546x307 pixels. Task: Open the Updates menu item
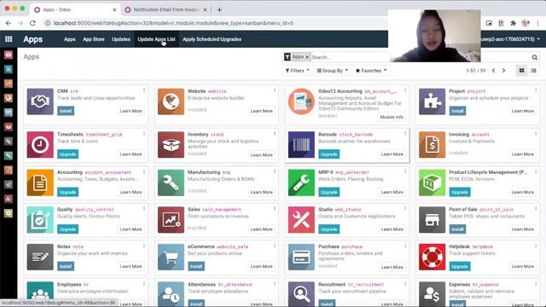click(x=121, y=39)
